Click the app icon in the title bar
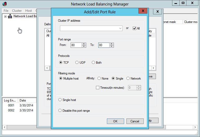 (x=4, y=4)
